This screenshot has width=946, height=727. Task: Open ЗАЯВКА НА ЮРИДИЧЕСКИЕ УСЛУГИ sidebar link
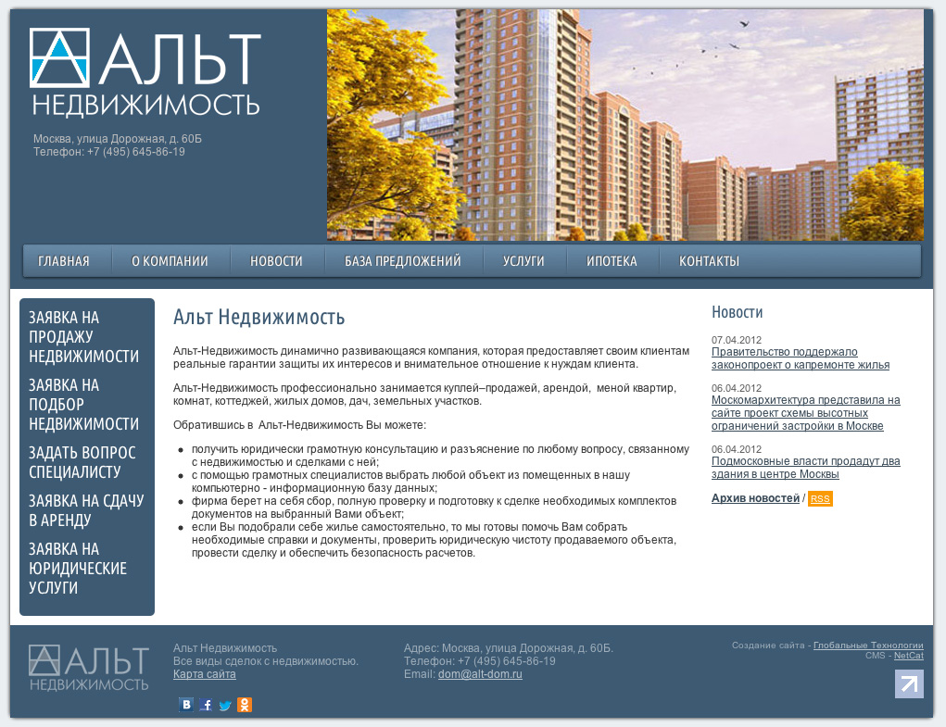point(78,569)
